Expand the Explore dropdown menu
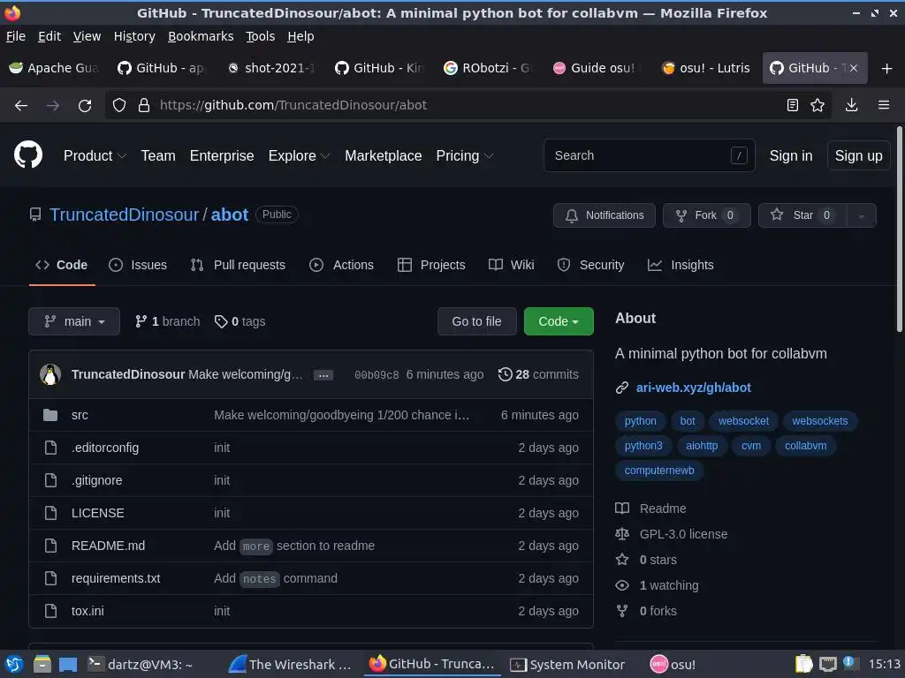This screenshot has width=905, height=678. 299,155
